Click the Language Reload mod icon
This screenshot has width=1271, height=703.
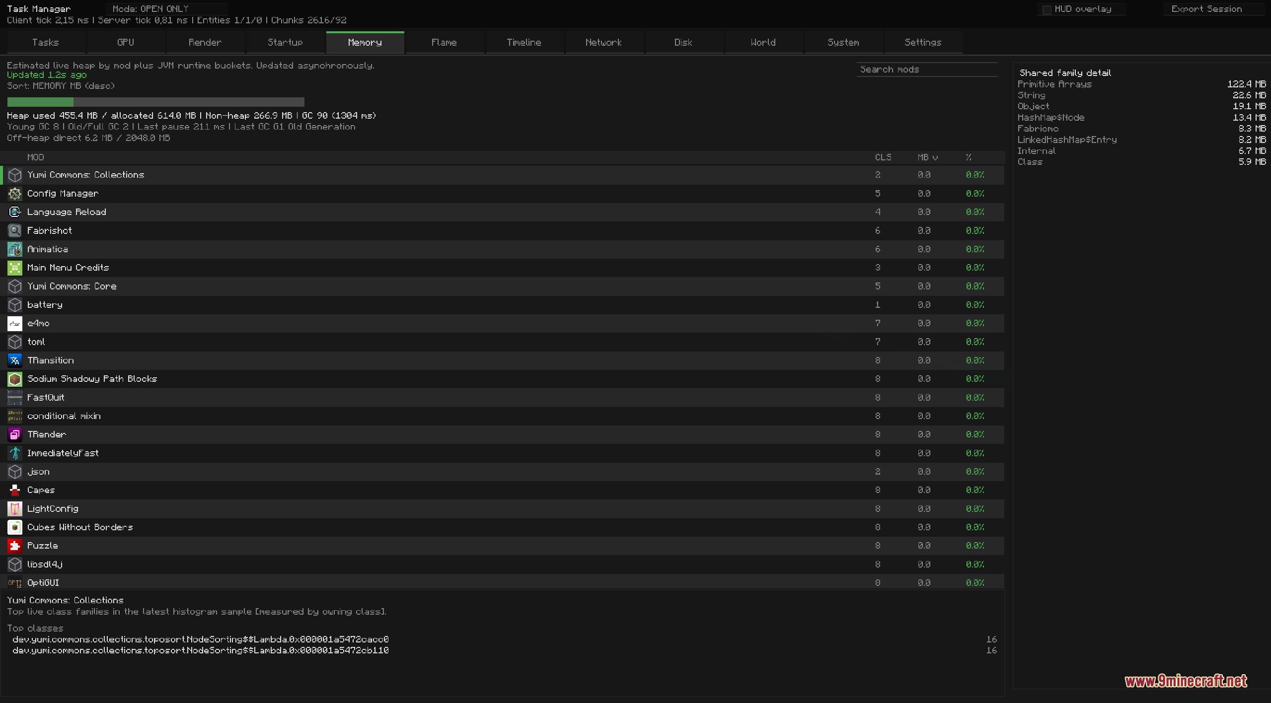[x=15, y=212]
